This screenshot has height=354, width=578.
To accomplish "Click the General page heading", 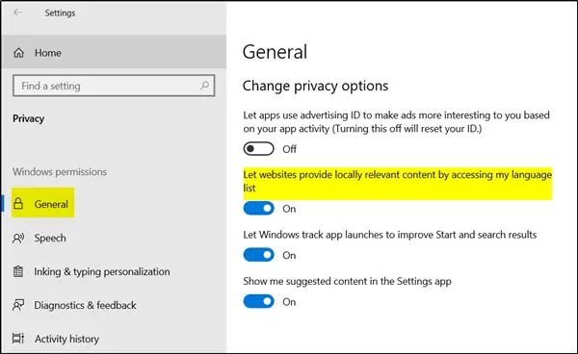I will [x=275, y=52].
